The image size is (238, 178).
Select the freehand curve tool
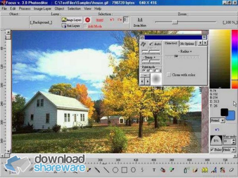tap(142, 170)
